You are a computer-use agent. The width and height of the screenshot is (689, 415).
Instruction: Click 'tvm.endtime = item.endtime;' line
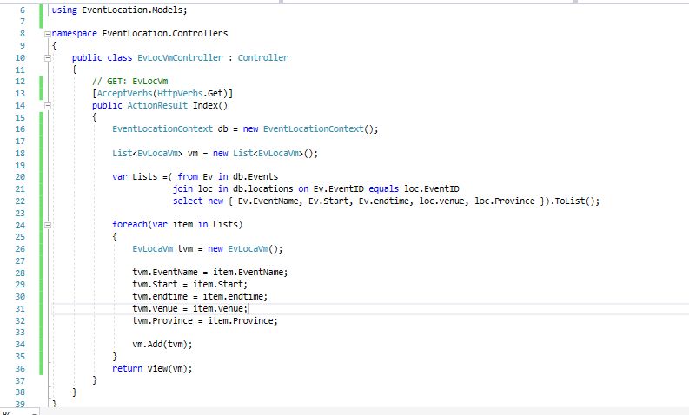coord(200,296)
